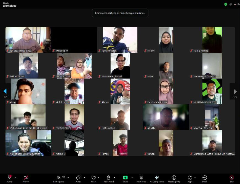
Task: Open the Host tools shield icon
Action: pos(141,178)
